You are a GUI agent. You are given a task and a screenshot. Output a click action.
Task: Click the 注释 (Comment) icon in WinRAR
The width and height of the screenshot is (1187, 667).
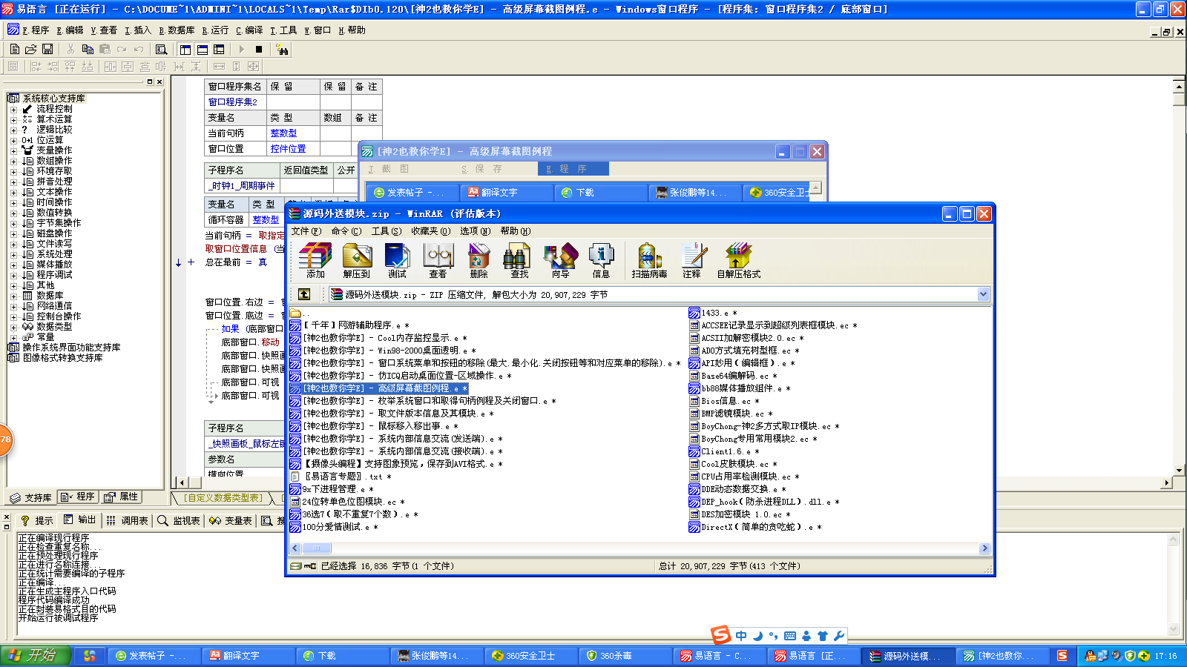coord(692,261)
